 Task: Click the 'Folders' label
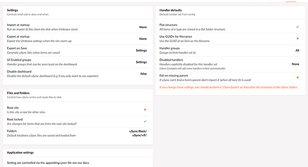(12, 131)
